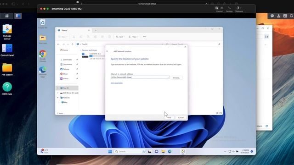294x165 pixels.
Task: Go up one folder level in Explorer
Action: point(73,44)
